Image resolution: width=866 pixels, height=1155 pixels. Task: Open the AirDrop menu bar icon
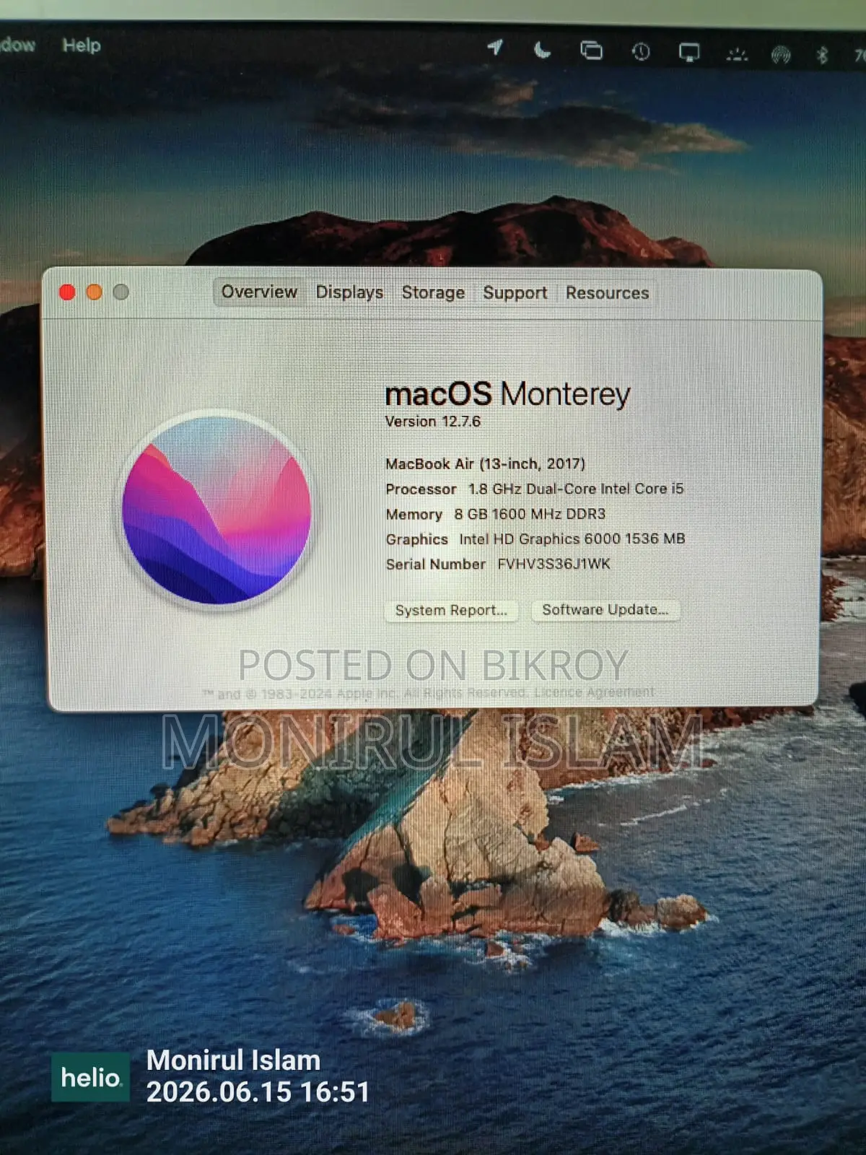782,55
